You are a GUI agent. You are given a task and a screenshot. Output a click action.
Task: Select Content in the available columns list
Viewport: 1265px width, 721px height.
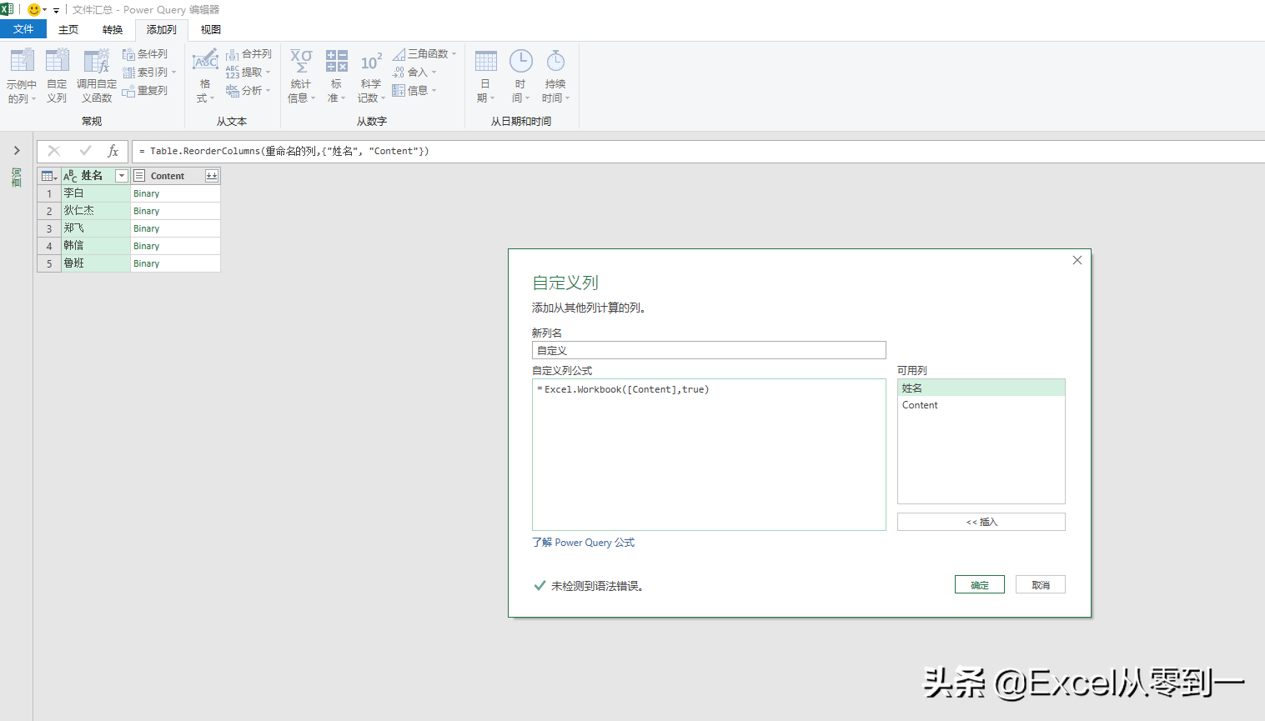click(x=981, y=405)
